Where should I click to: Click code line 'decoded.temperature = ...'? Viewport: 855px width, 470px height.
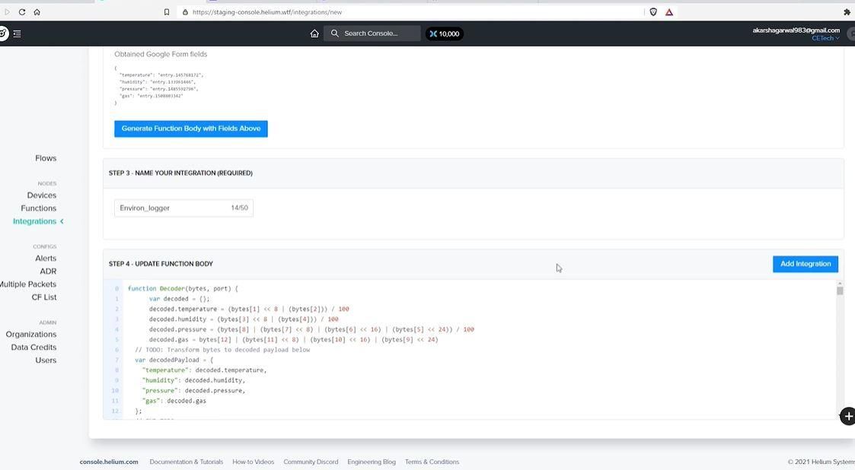[x=249, y=309]
